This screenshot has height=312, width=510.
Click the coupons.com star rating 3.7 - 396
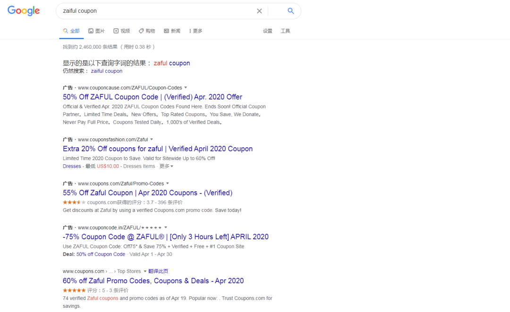click(x=123, y=202)
